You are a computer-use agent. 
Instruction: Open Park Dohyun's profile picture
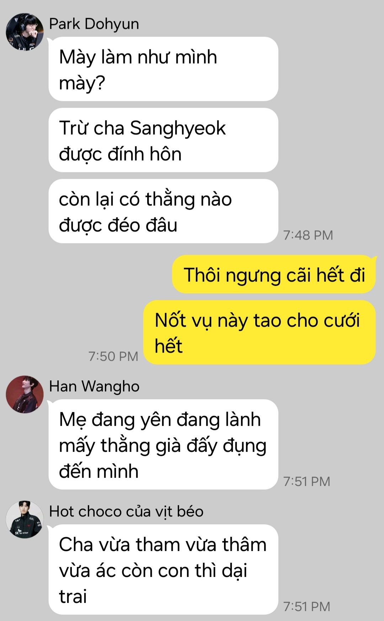[25, 32]
